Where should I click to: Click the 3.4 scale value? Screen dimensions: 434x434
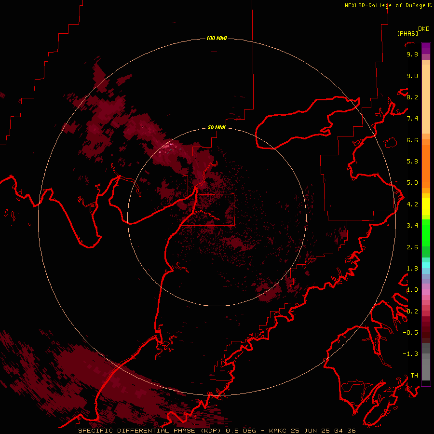pos(412,226)
